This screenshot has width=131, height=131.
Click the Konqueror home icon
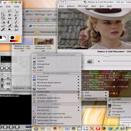38,20
